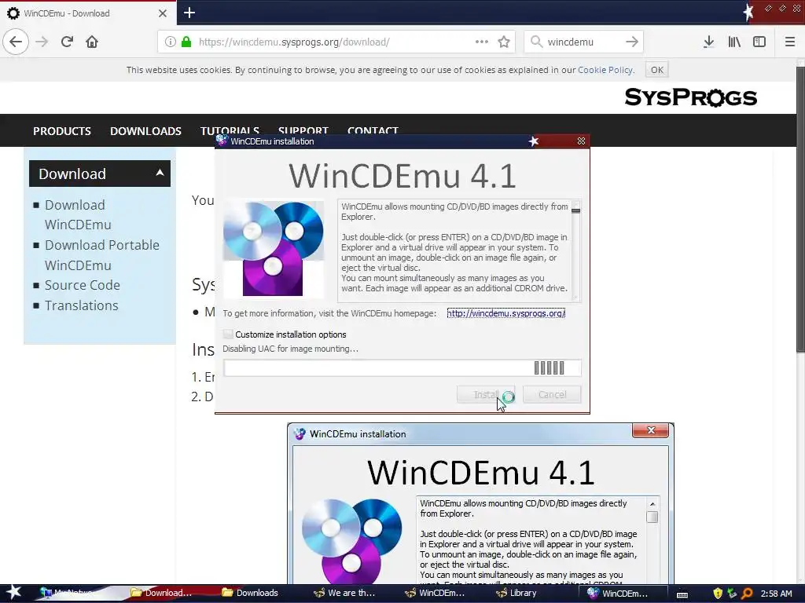Click the 'We are th...' taskbar button
Image resolution: width=805 pixels, height=603 pixels.
click(x=344, y=594)
